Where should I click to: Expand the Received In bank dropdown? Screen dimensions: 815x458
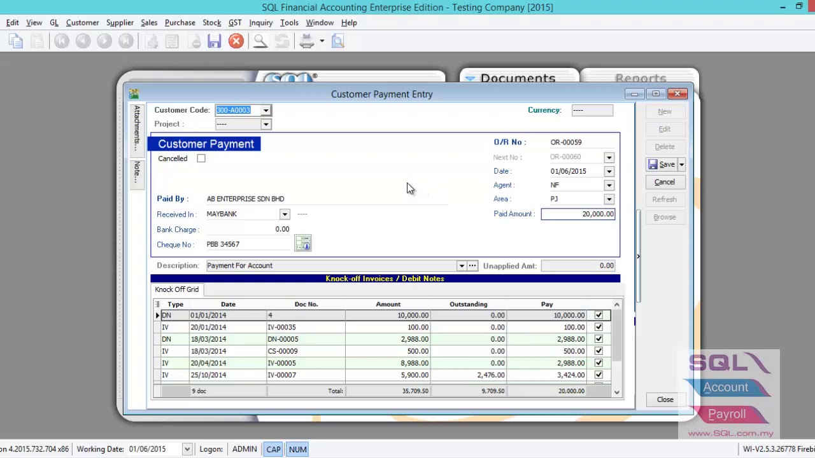(285, 214)
